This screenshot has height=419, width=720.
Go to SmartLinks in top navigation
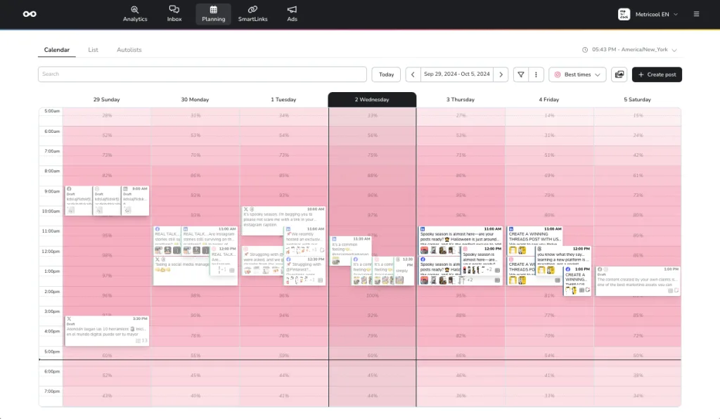click(x=252, y=13)
